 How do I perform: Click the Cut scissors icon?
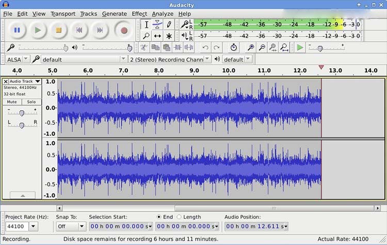144,47
